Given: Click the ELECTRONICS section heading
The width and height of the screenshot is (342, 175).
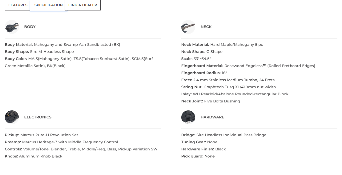Looking at the screenshot, I should (x=38, y=117).
